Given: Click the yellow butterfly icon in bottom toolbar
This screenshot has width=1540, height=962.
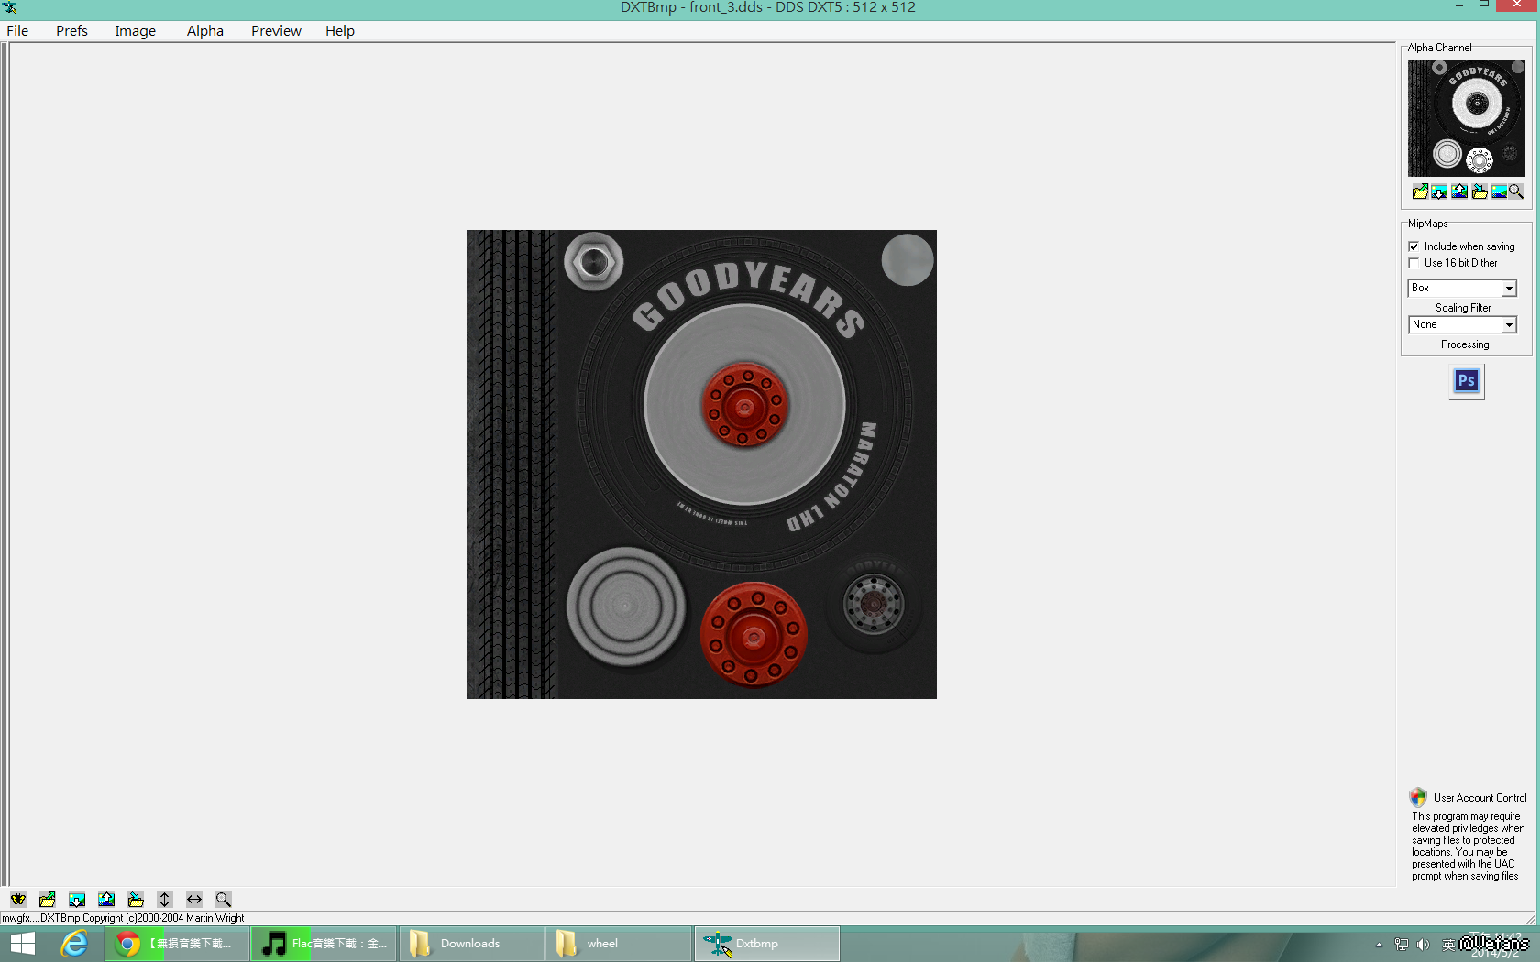Looking at the screenshot, I should 18,900.
